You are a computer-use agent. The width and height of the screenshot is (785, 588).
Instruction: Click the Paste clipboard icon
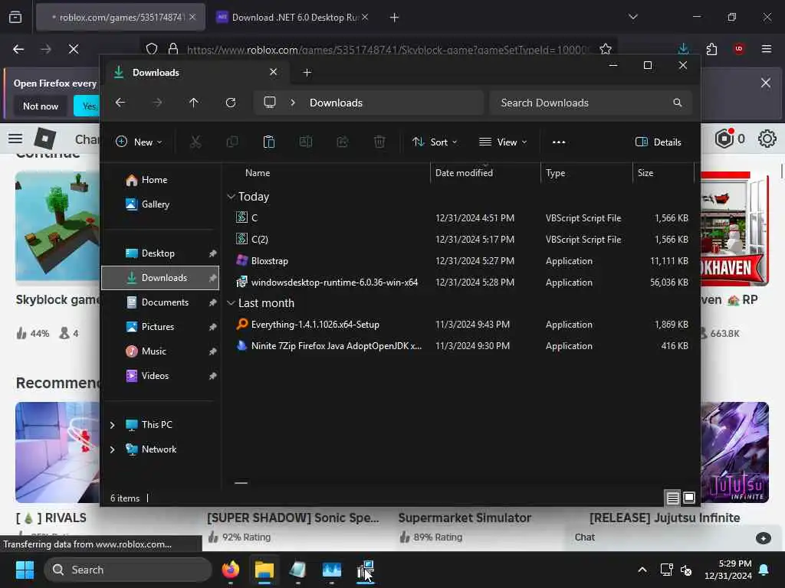269,142
